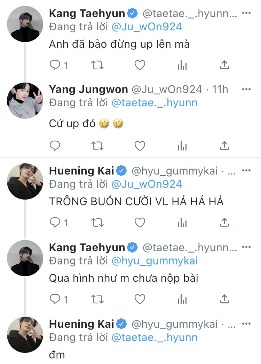Like Yang Jungwon's "Cứ up đó" tweet

coord(140,146)
